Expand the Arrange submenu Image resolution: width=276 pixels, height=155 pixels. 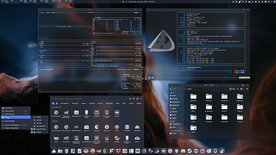coord(40,123)
